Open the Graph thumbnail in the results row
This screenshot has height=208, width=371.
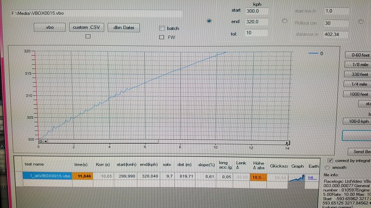click(296, 177)
